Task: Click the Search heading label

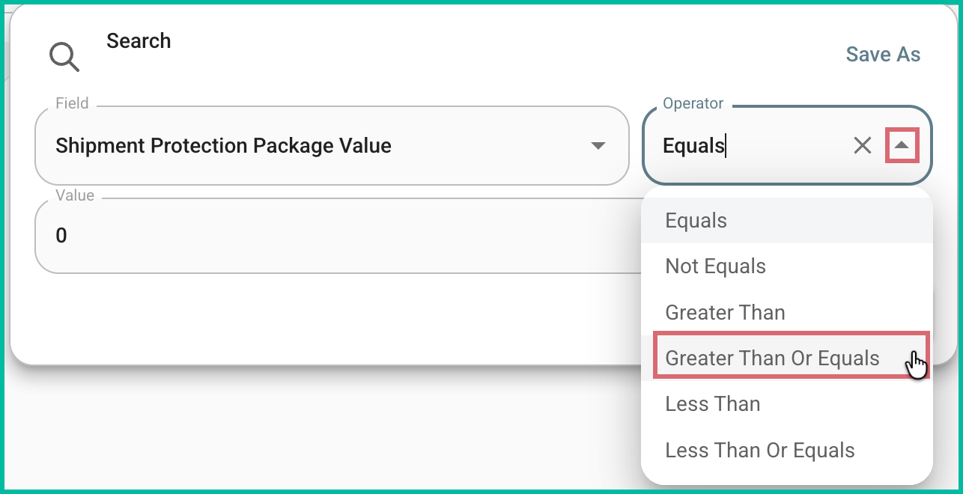Action: (x=139, y=41)
